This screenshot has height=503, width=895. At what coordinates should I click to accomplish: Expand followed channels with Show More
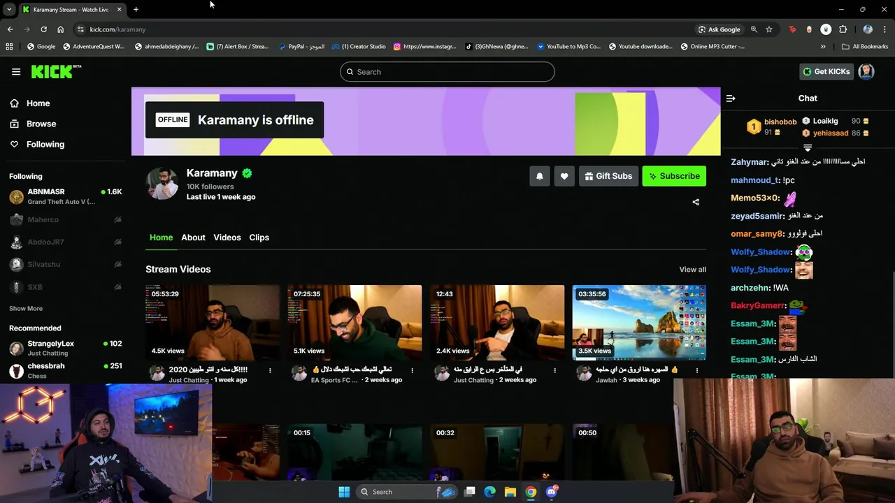(26, 309)
